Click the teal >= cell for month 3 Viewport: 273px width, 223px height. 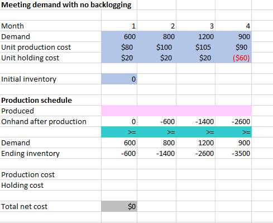point(196,132)
